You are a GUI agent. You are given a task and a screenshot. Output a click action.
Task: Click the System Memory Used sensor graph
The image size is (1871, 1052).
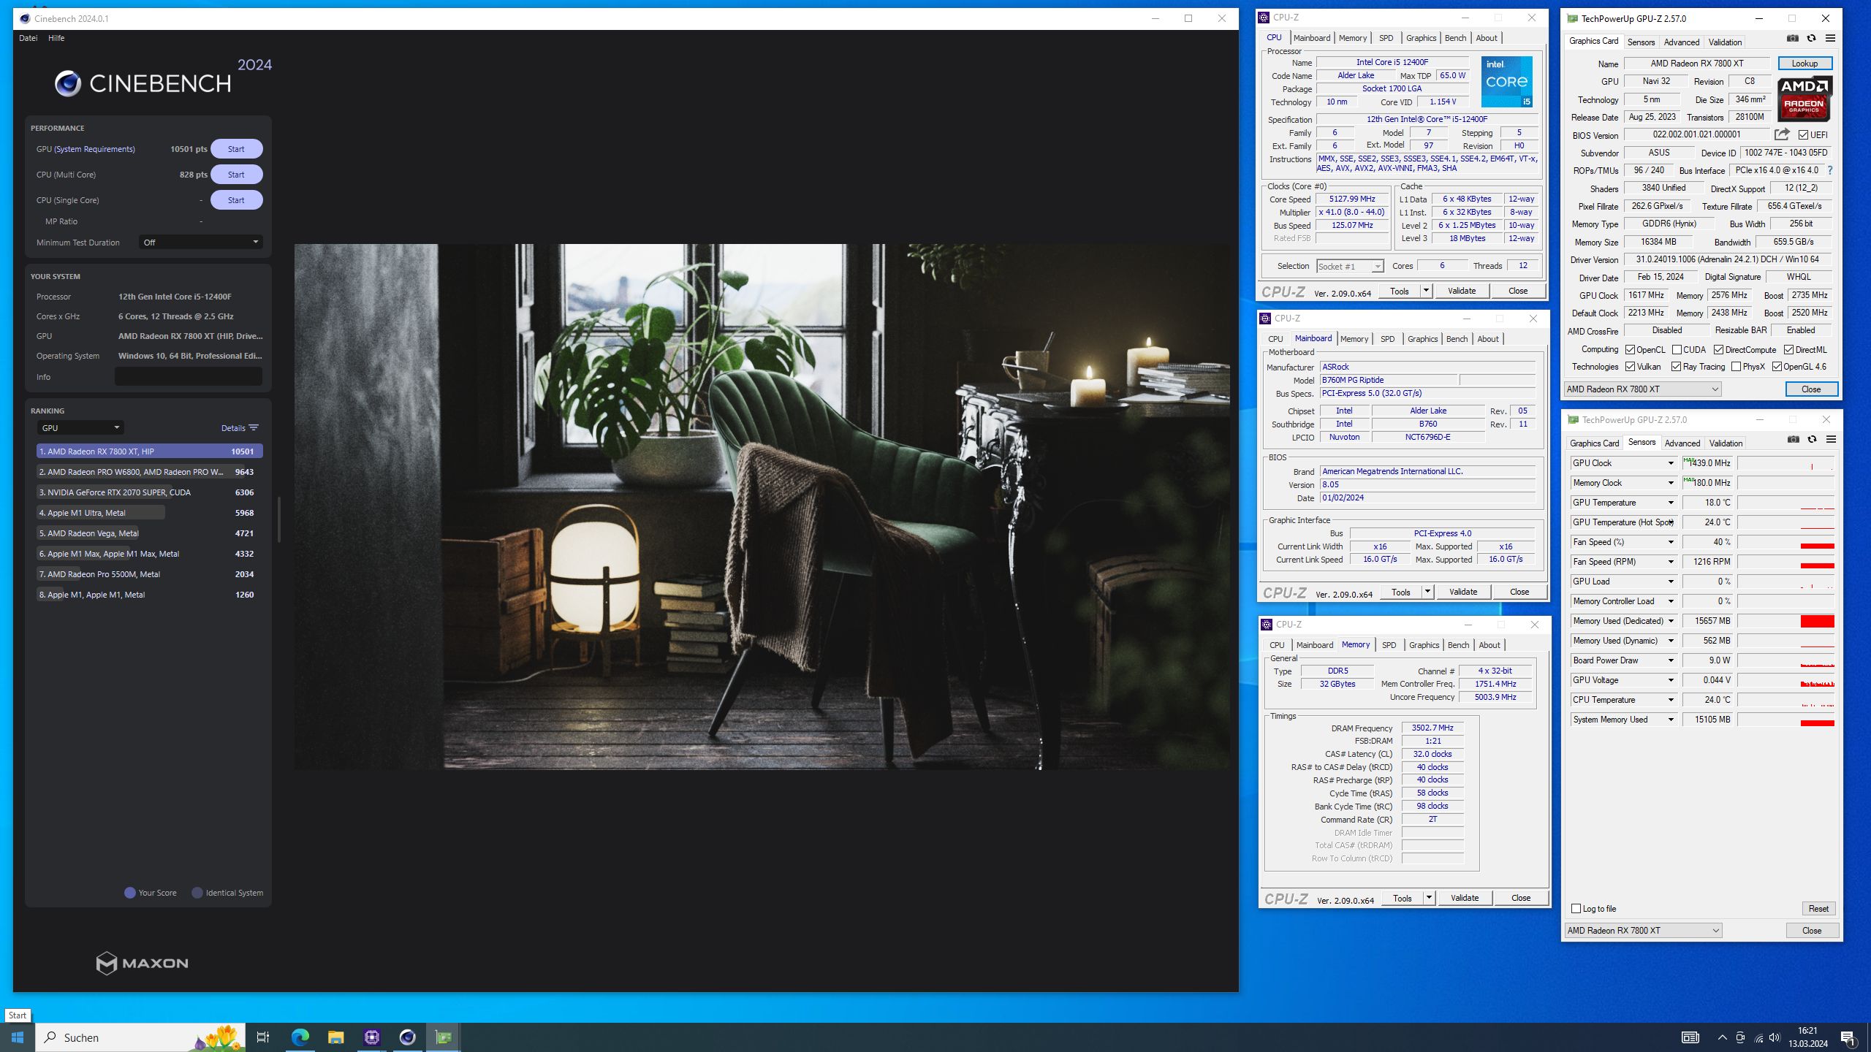point(1785,720)
